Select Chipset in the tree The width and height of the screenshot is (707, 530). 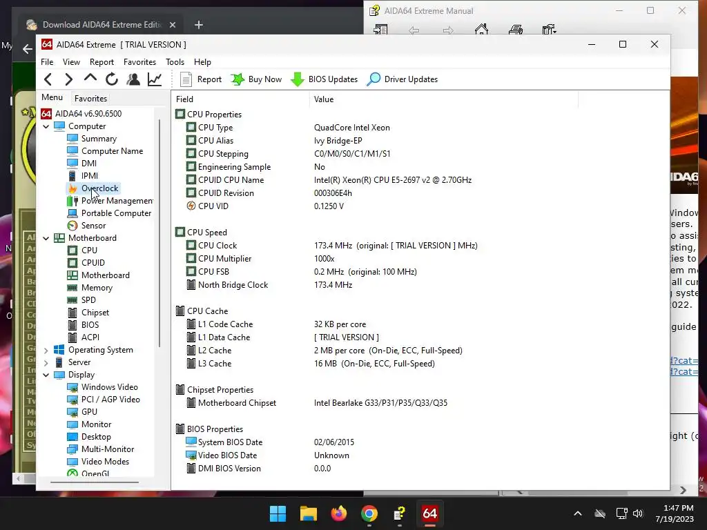(88, 313)
